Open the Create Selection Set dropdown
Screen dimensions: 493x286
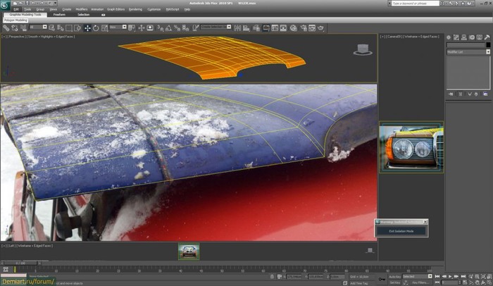pos(216,27)
